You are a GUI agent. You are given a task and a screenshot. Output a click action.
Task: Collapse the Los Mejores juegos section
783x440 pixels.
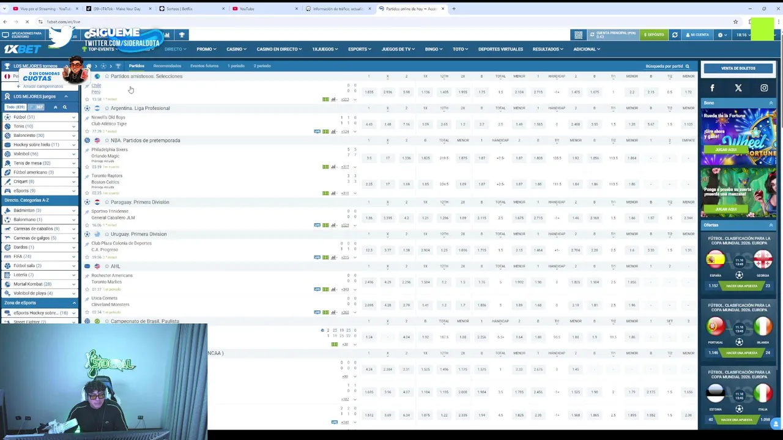click(65, 97)
